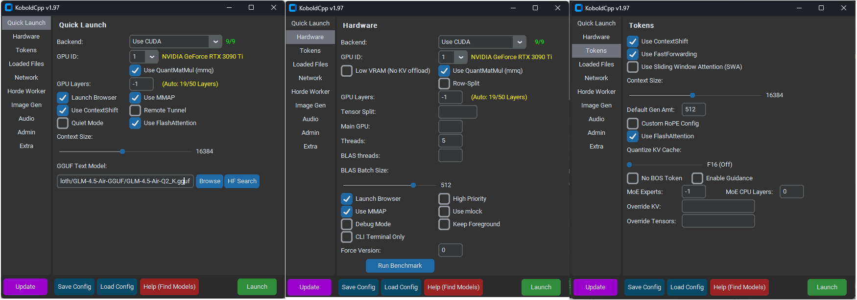857x300 pixels.
Task: Click MoE Experts input field
Action: click(694, 192)
